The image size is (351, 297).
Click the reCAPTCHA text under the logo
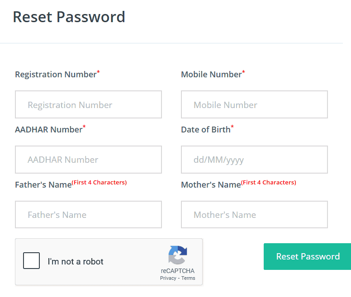click(177, 271)
